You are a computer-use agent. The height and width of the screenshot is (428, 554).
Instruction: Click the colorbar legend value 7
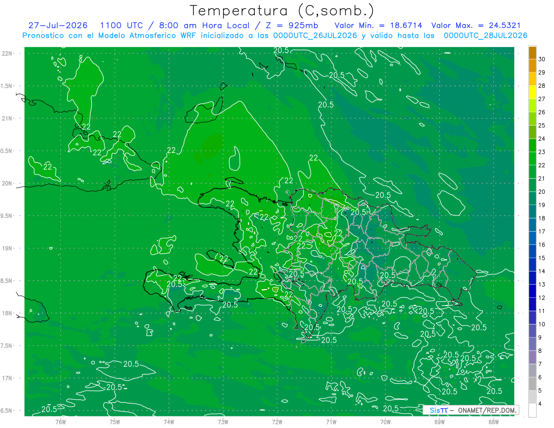coord(540,364)
